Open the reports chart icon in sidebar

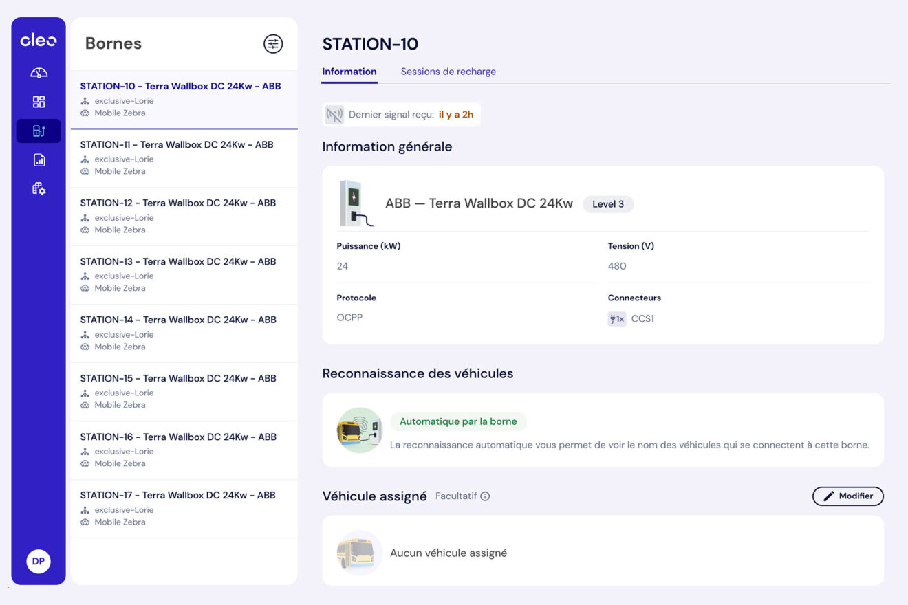[39, 160]
